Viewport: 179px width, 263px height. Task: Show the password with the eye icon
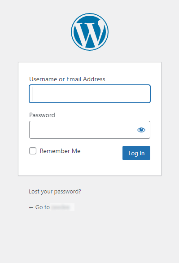point(141,130)
